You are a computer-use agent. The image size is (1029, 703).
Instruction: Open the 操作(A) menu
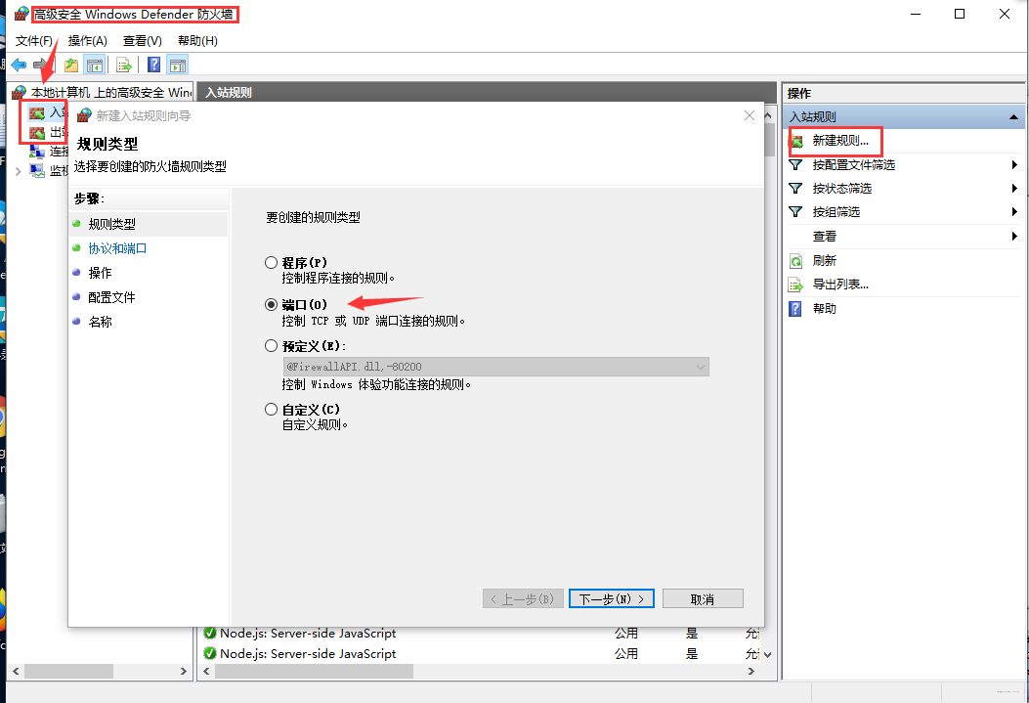87,41
